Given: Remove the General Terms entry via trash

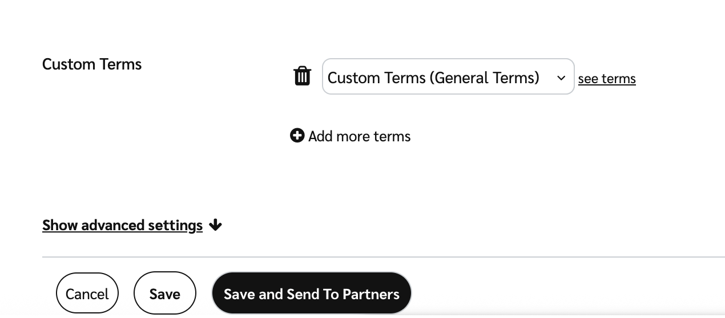Looking at the screenshot, I should [x=302, y=76].
